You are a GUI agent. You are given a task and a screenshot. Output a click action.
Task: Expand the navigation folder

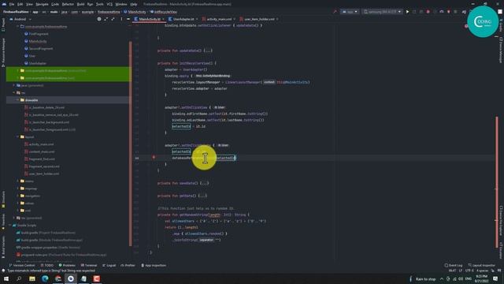click(x=17, y=196)
